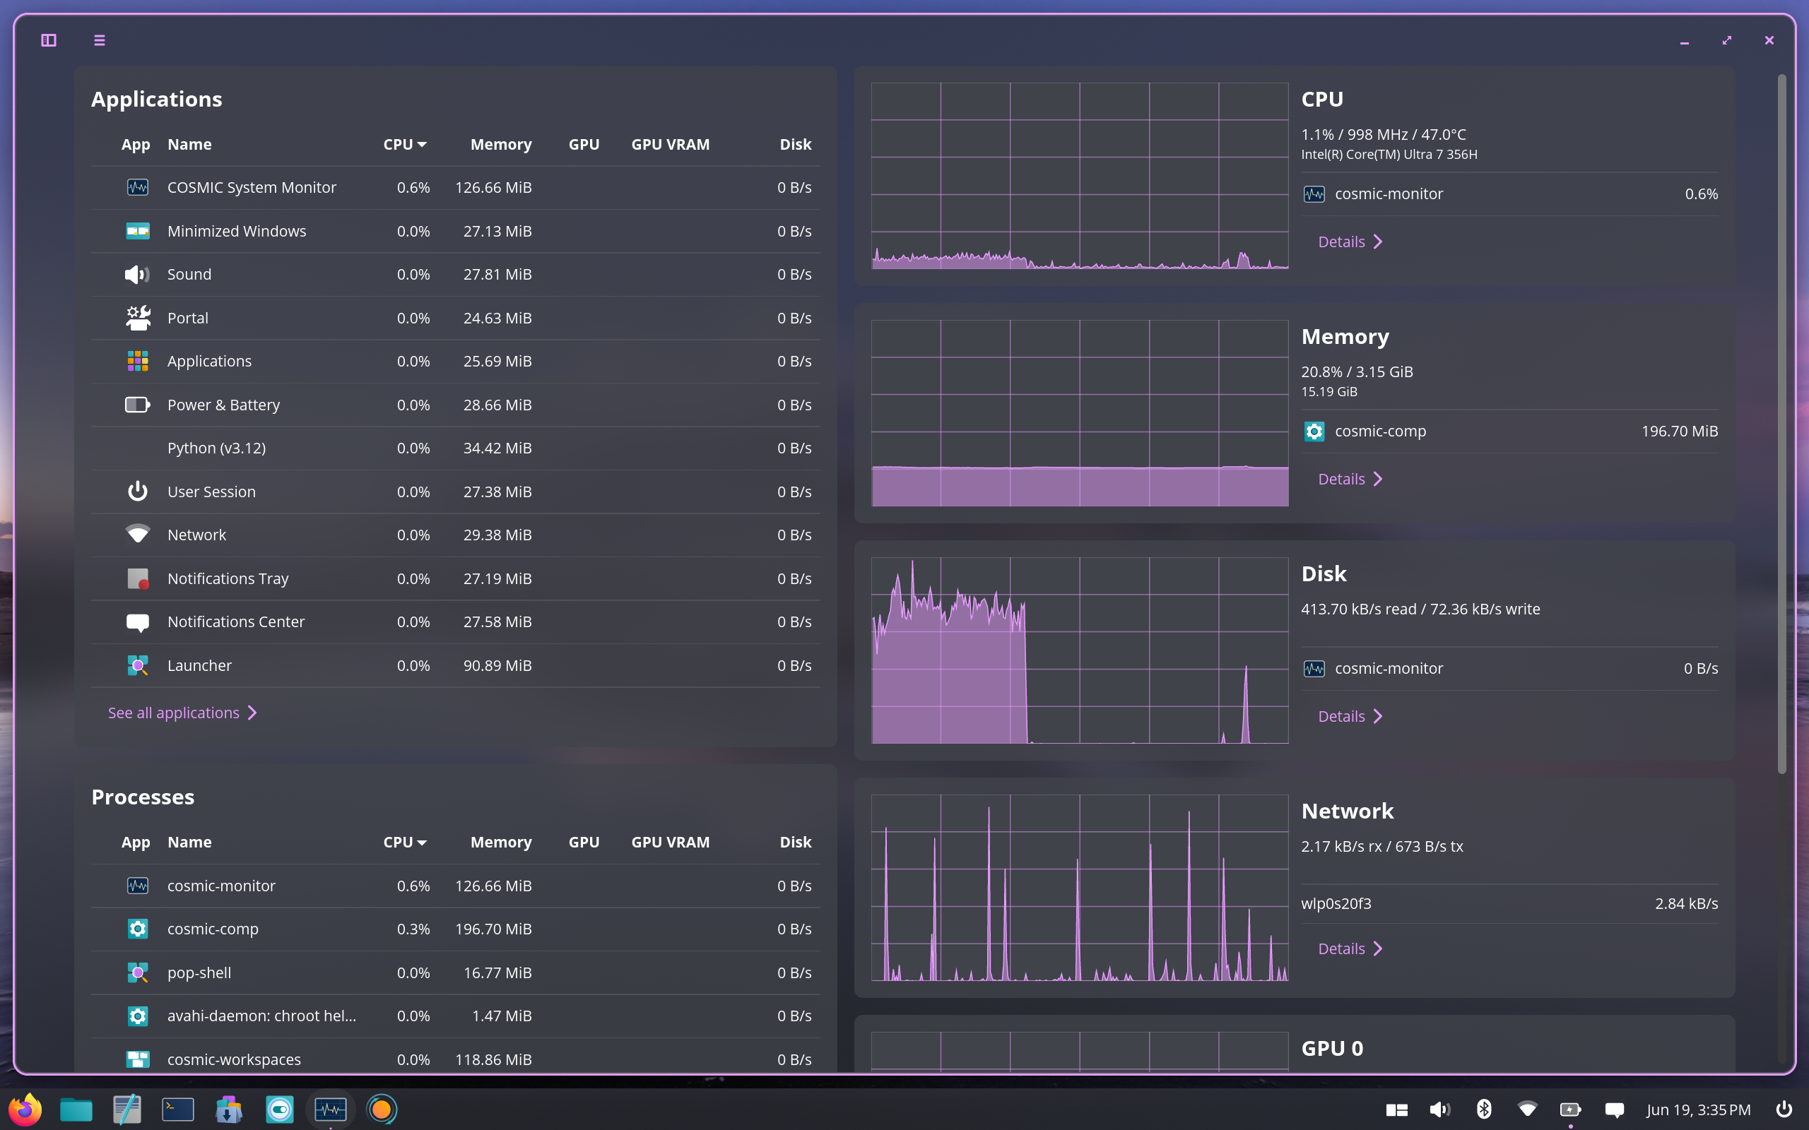The width and height of the screenshot is (1809, 1130).
Task: Click the Network wifi icon in Applications
Action: pos(138,534)
